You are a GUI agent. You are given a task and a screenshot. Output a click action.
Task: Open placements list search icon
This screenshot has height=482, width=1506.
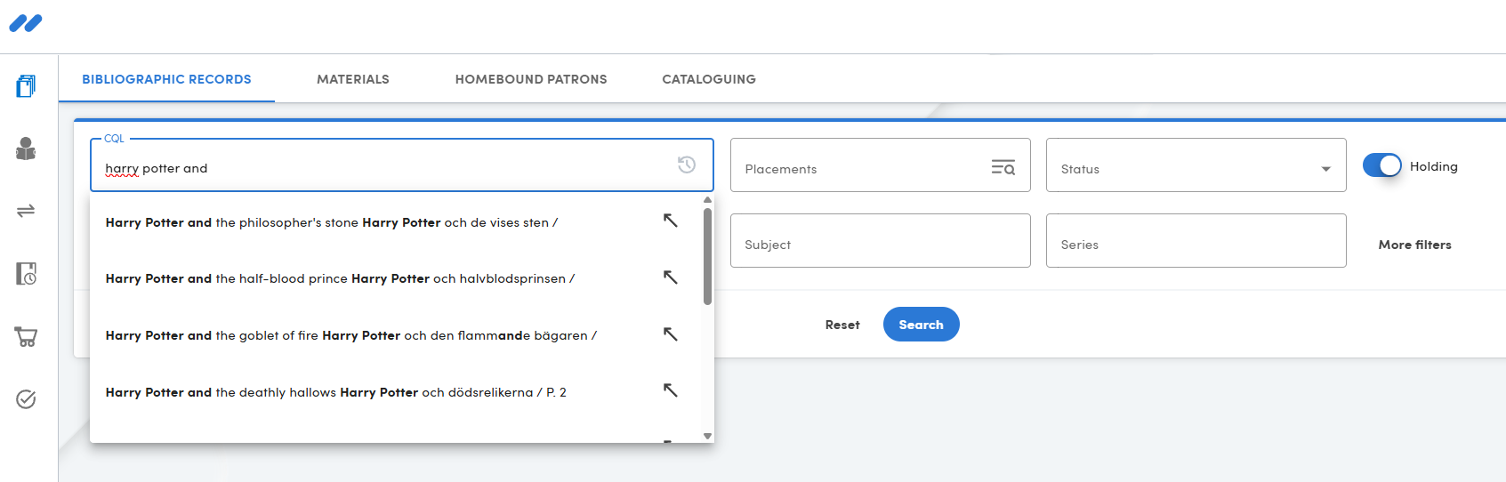(1003, 167)
